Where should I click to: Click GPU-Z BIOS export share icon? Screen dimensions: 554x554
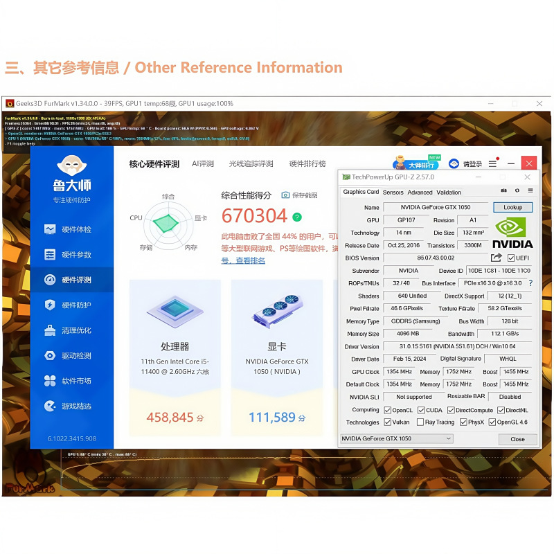(496, 258)
